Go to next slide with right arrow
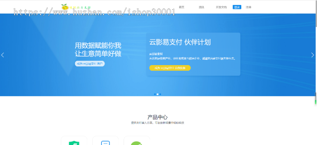The image size is (317, 145). 312,55
